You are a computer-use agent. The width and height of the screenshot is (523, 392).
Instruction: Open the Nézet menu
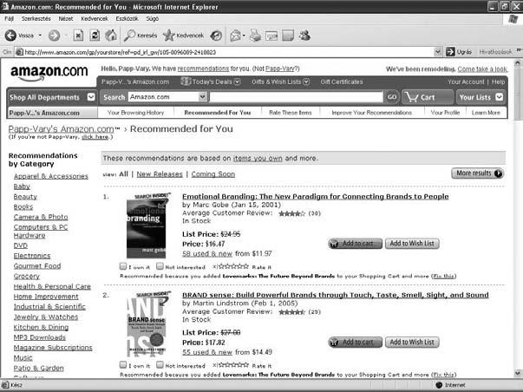pos(66,19)
